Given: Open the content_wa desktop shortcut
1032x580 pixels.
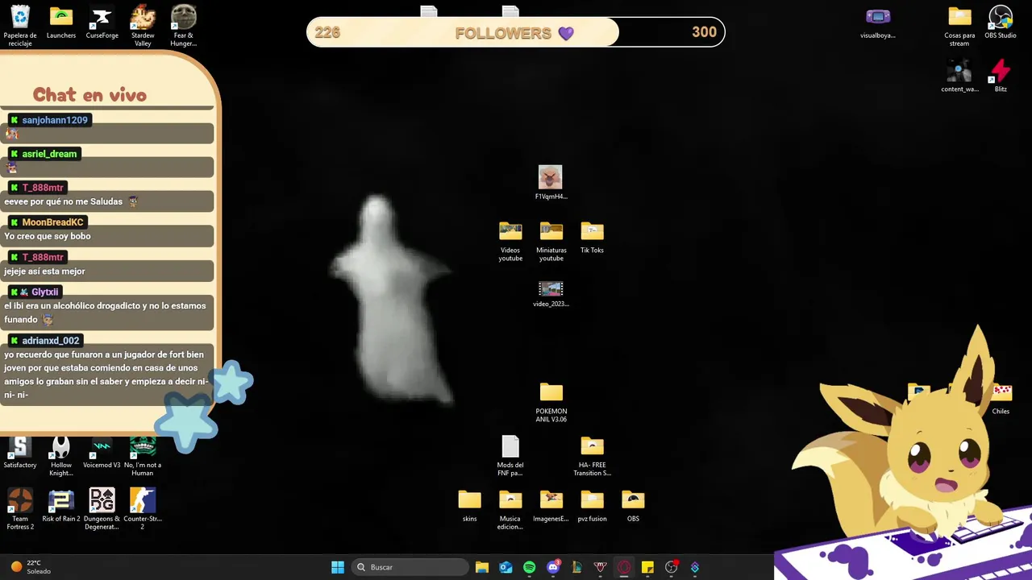Looking at the screenshot, I should (x=959, y=77).
